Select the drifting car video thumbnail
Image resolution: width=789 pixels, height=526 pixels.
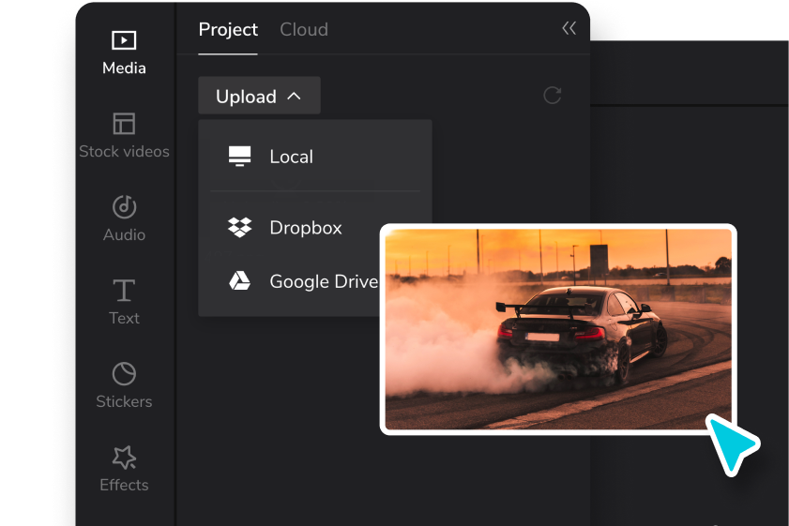point(558,329)
